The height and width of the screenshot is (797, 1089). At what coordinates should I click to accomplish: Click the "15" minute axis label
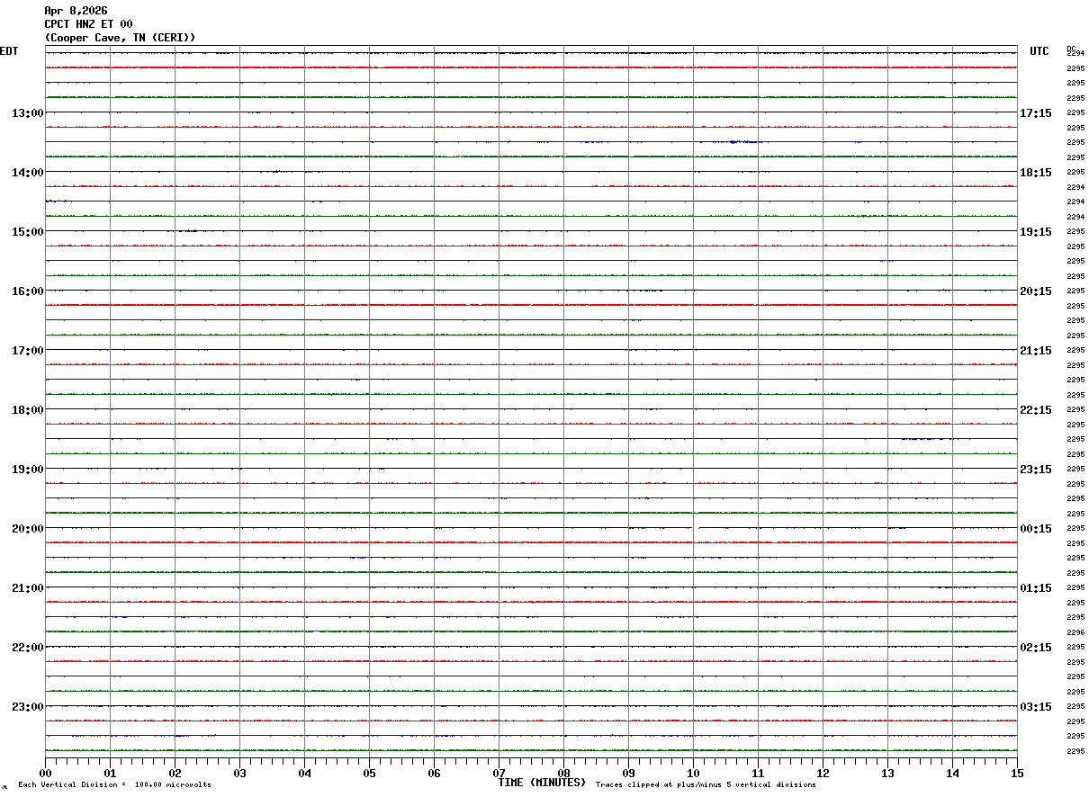point(1017,774)
